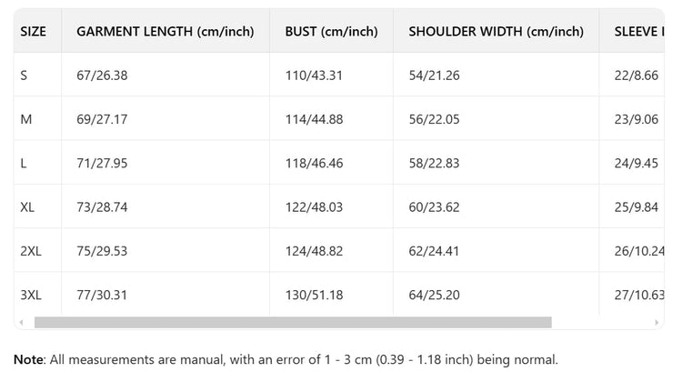Select the S size row label

24,75
